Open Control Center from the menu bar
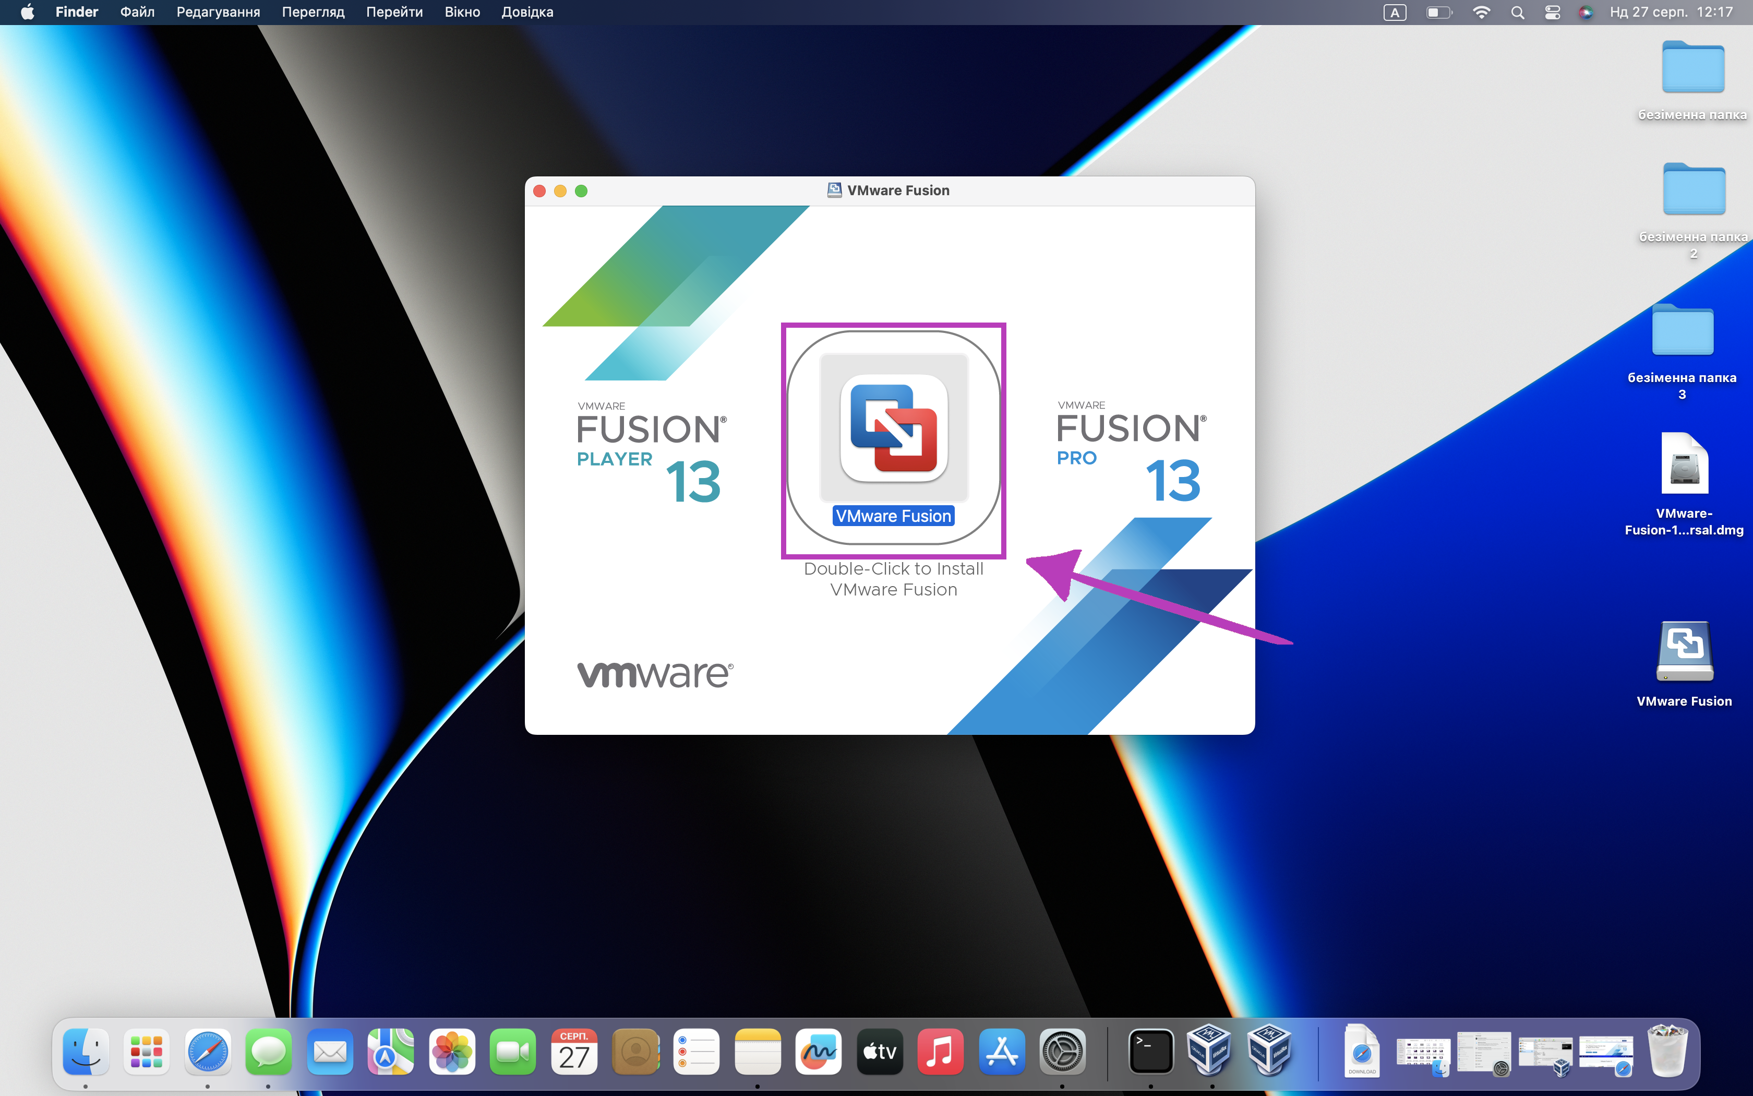 (1552, 13)
